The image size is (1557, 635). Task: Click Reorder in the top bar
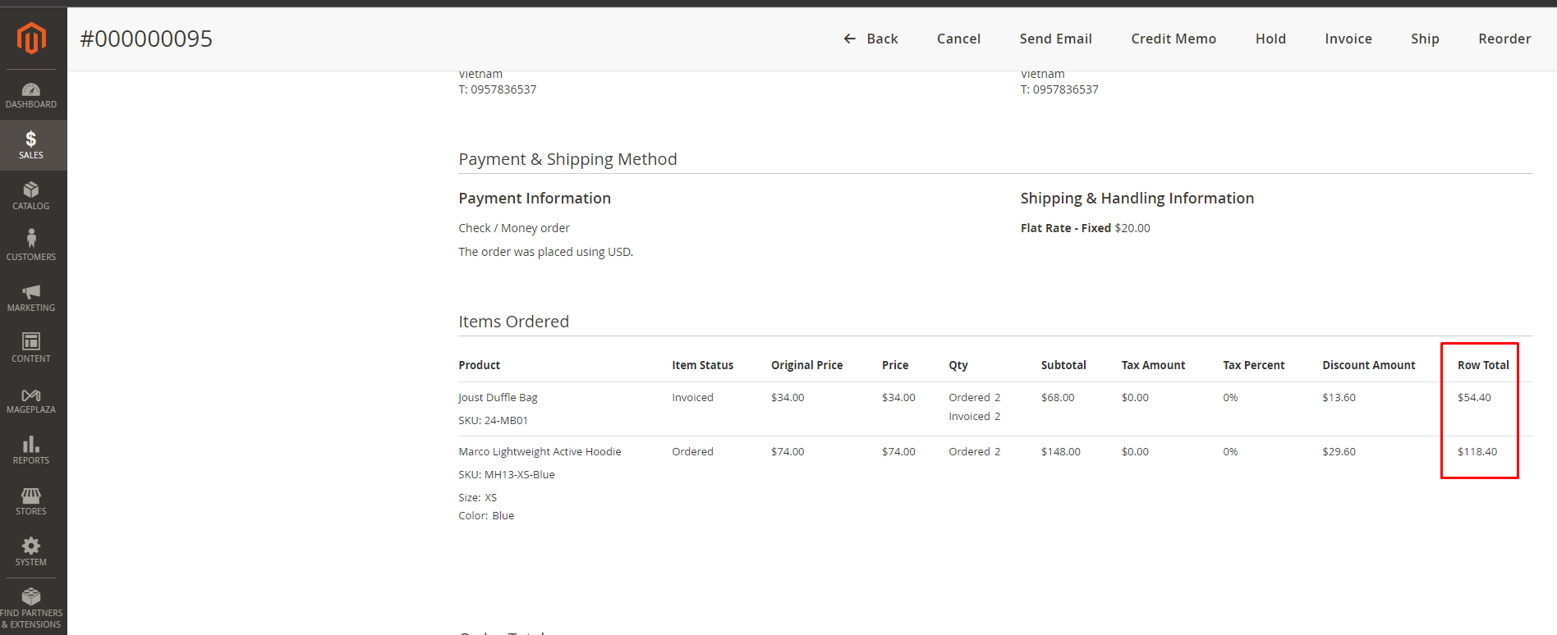point(1504,39)
